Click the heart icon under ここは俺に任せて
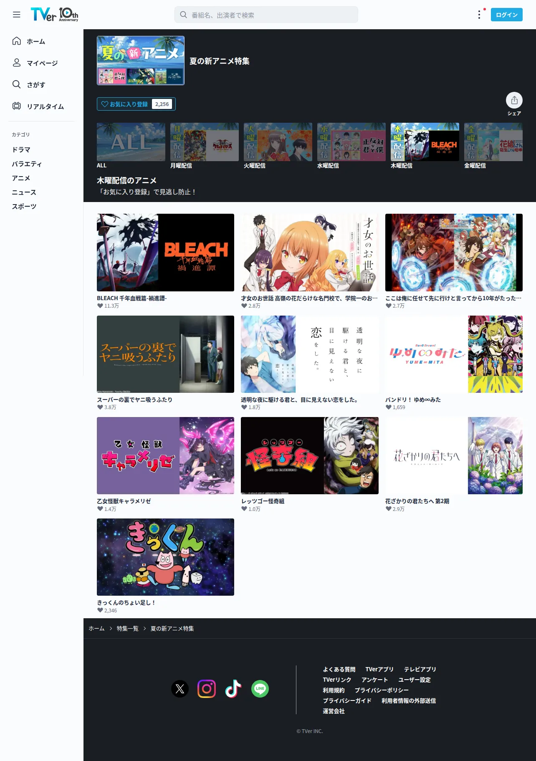Image resolution: width=536 pixels, height=761 pixels. [x=389, y=306]
